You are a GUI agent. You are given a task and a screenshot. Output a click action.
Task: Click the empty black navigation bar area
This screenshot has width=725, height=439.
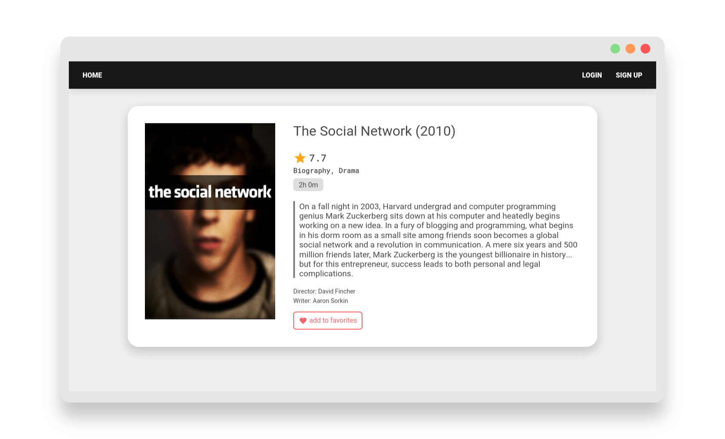click(342, 75)
